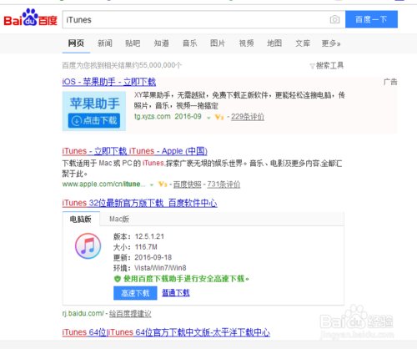
Task: Click the green shield security icon
Action: 118,279
